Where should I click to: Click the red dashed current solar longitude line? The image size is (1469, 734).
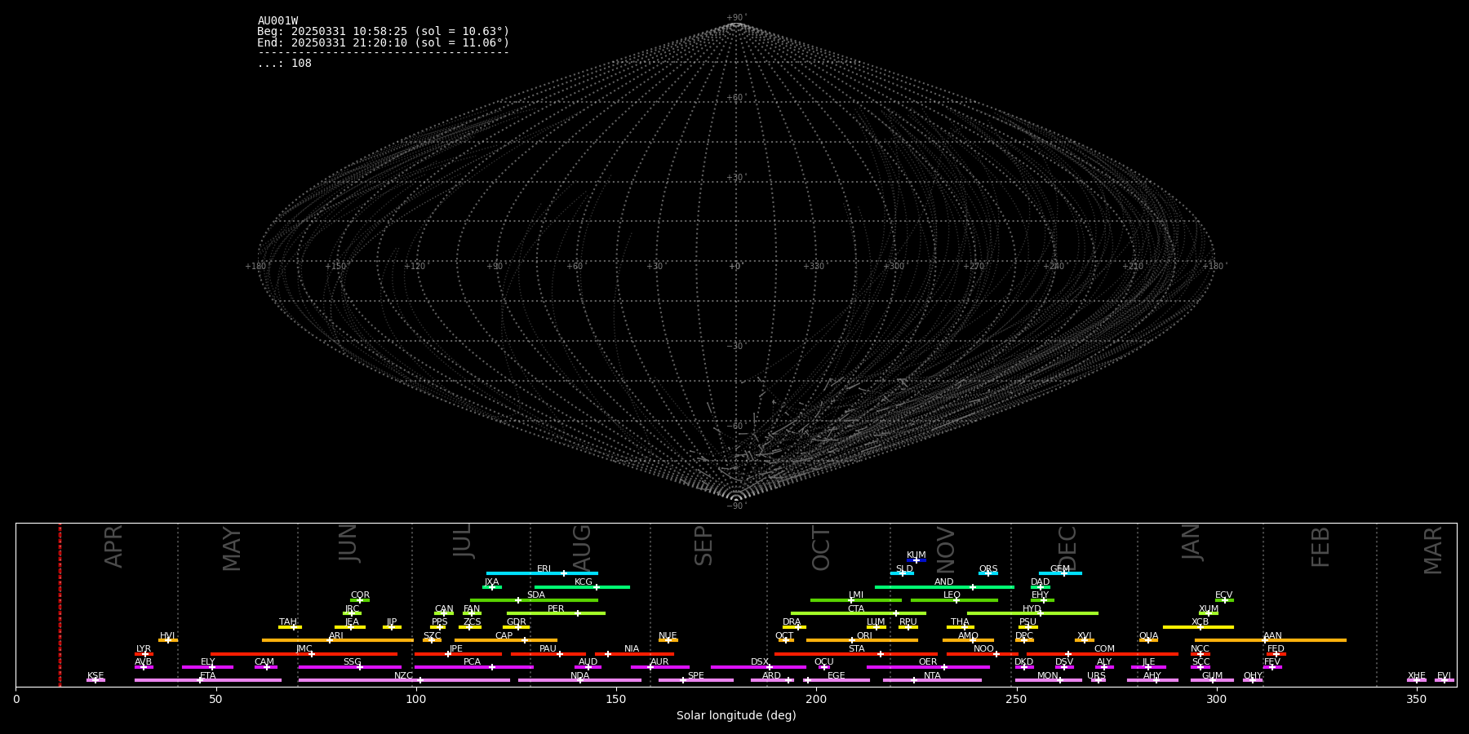pyautogui.click(x=60, y=604)
